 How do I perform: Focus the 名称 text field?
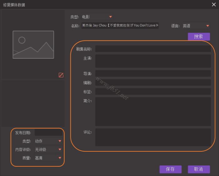tap(120, 26)
